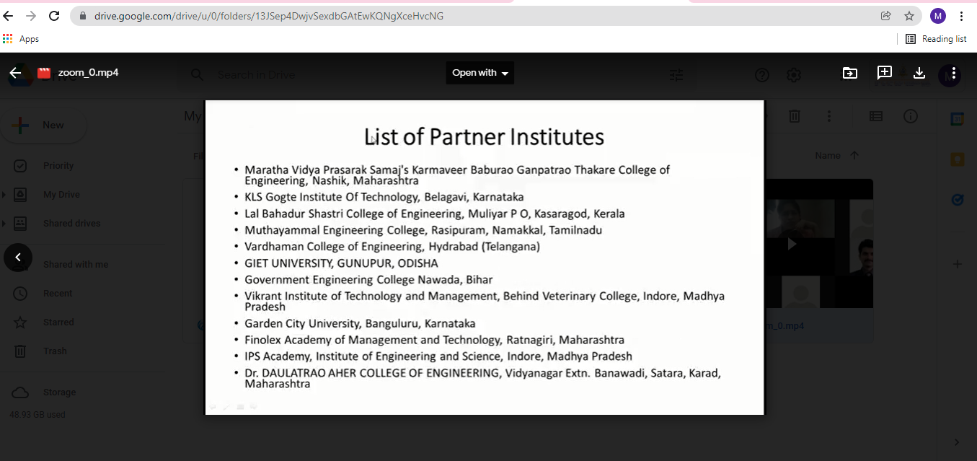977x461 pixels.
Task: Open Priority in Drive sidebar
Action: (x=58, y=166)
